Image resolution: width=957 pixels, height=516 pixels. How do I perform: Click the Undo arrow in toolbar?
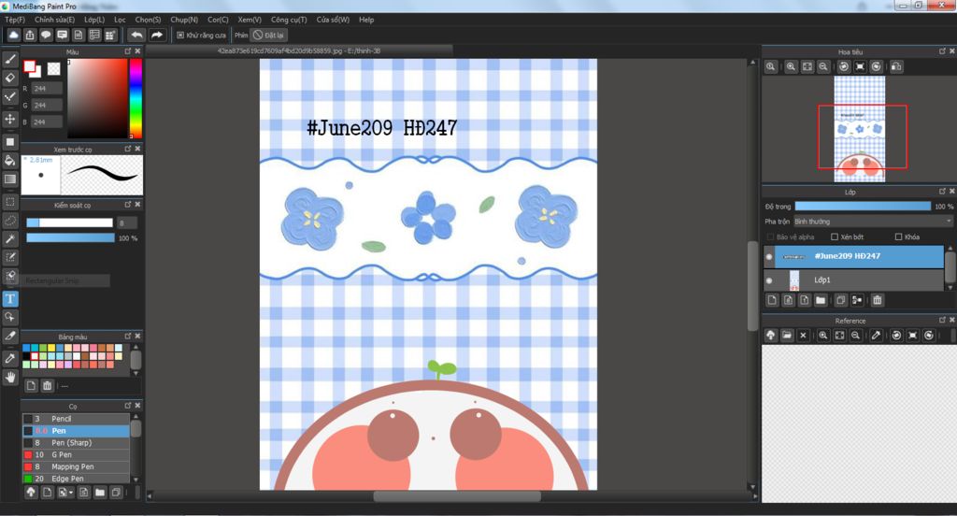(136, 35)
